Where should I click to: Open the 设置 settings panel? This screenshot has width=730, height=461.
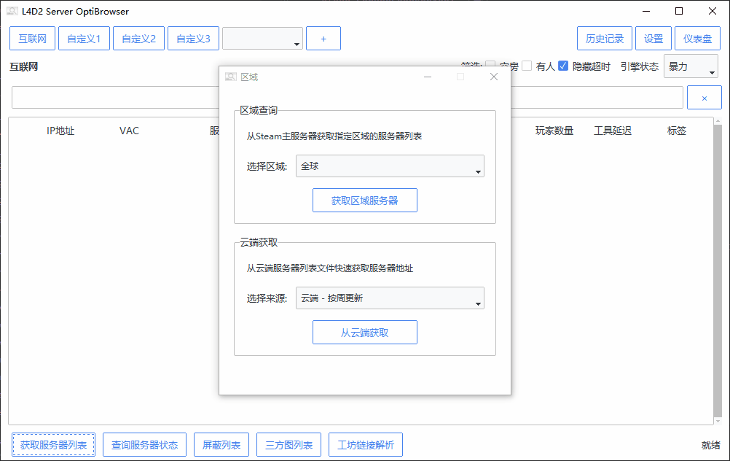(654, 38)
